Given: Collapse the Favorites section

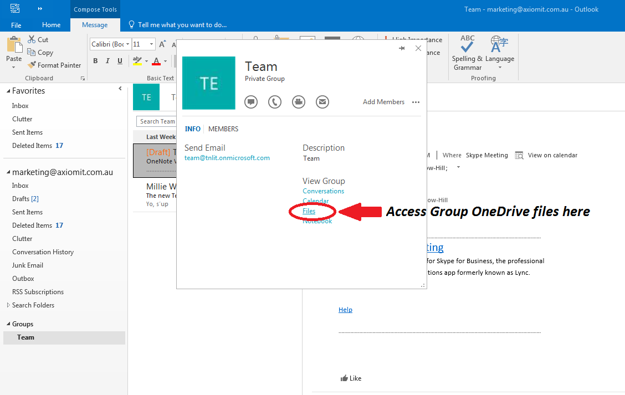Looking at the screenshot, I should click(x=8, y=91).
